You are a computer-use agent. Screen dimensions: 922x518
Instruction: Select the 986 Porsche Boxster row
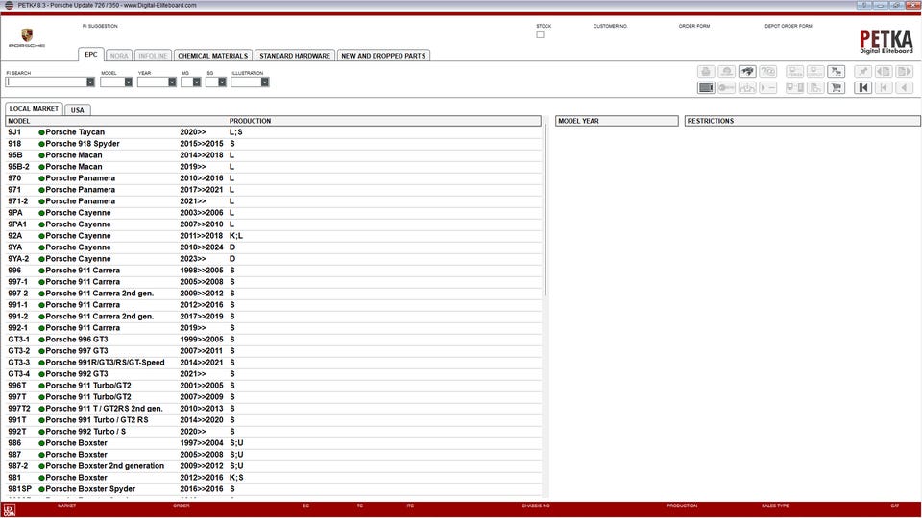(274, 443)
